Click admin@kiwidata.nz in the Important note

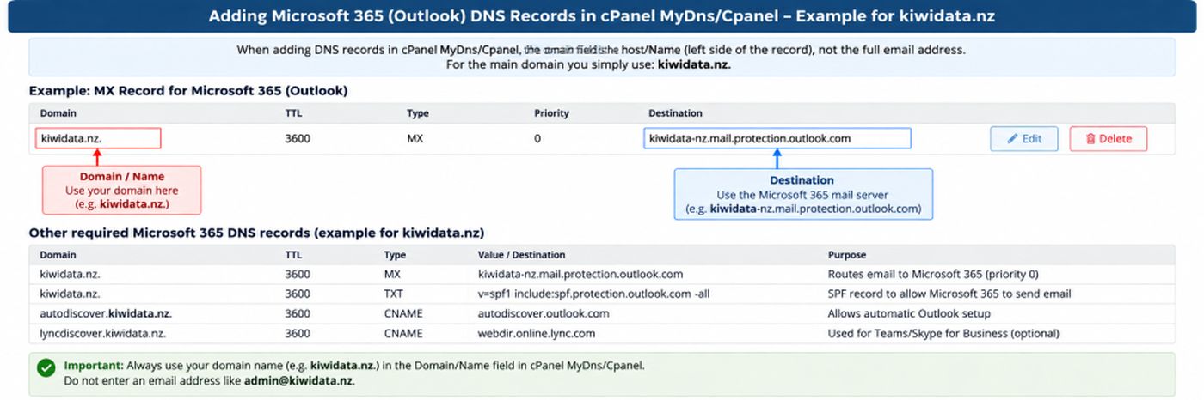click(298, 380)
